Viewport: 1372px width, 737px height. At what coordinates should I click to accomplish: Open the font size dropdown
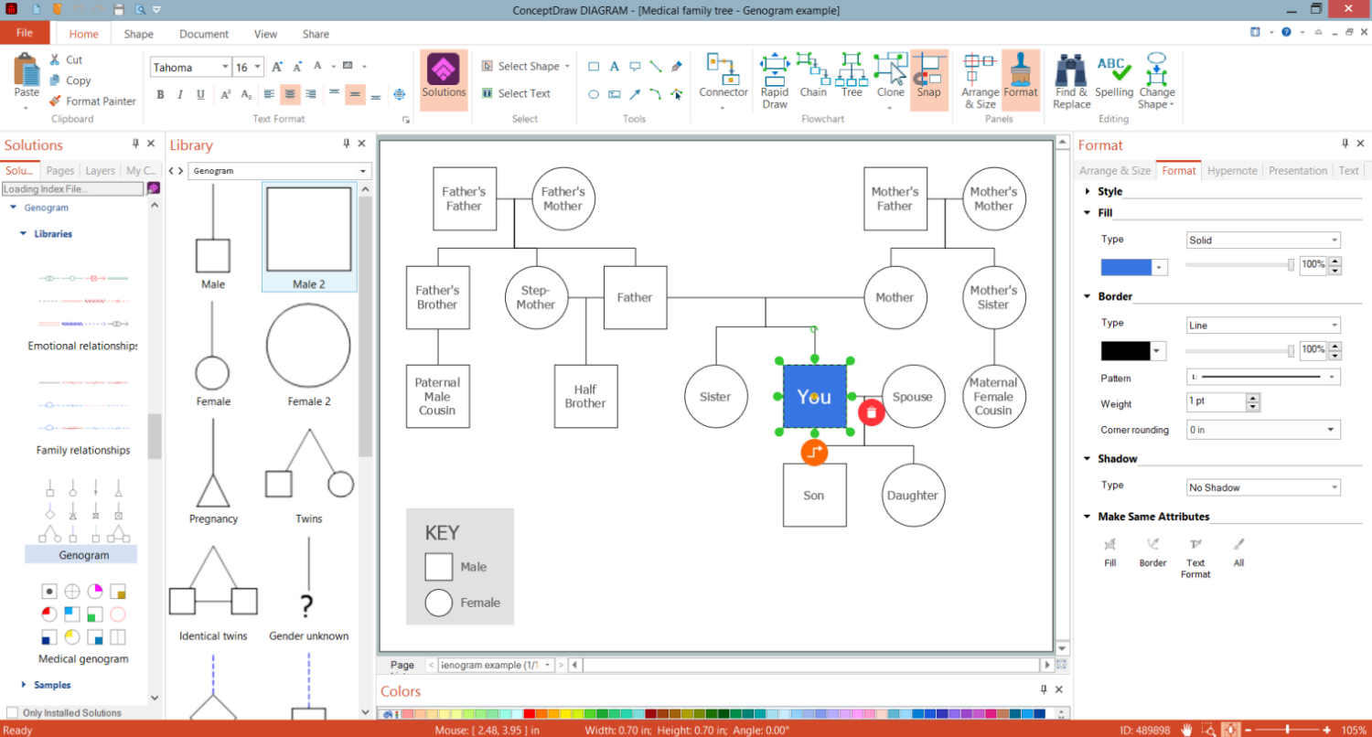259,68
